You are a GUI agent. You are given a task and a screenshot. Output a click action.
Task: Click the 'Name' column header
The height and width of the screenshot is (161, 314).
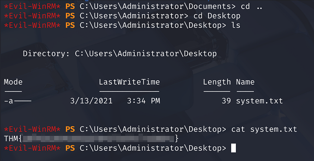coord(245,82)
